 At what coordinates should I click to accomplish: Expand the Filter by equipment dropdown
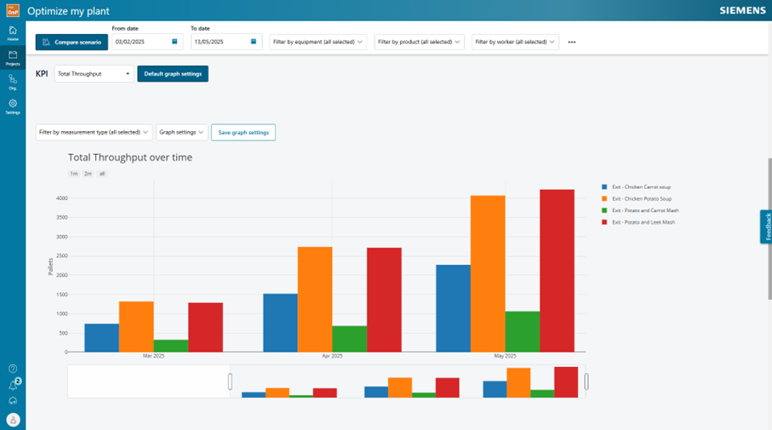point(318,42)
